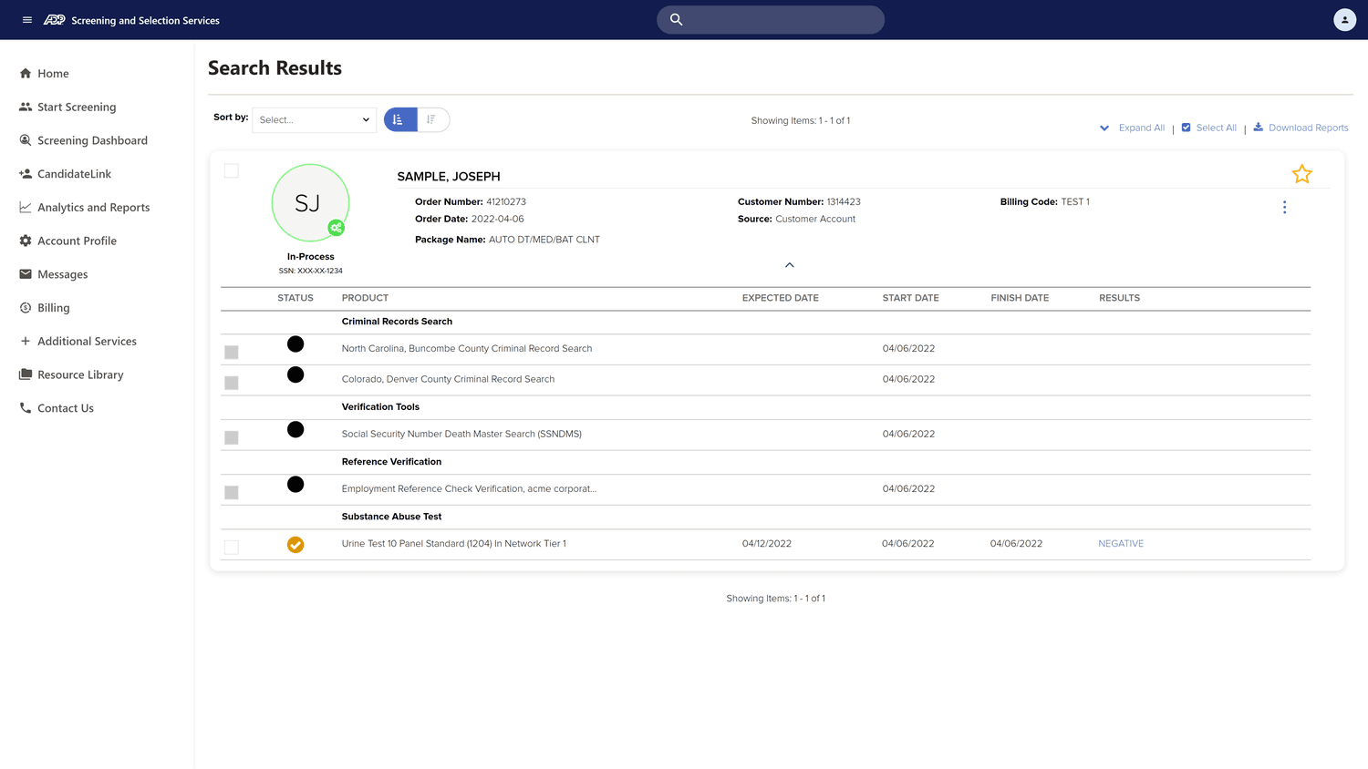The width and height of the screenshot is (1368, 769).
Task: Click the Expand All chevron
Action: click(1104, 128)
